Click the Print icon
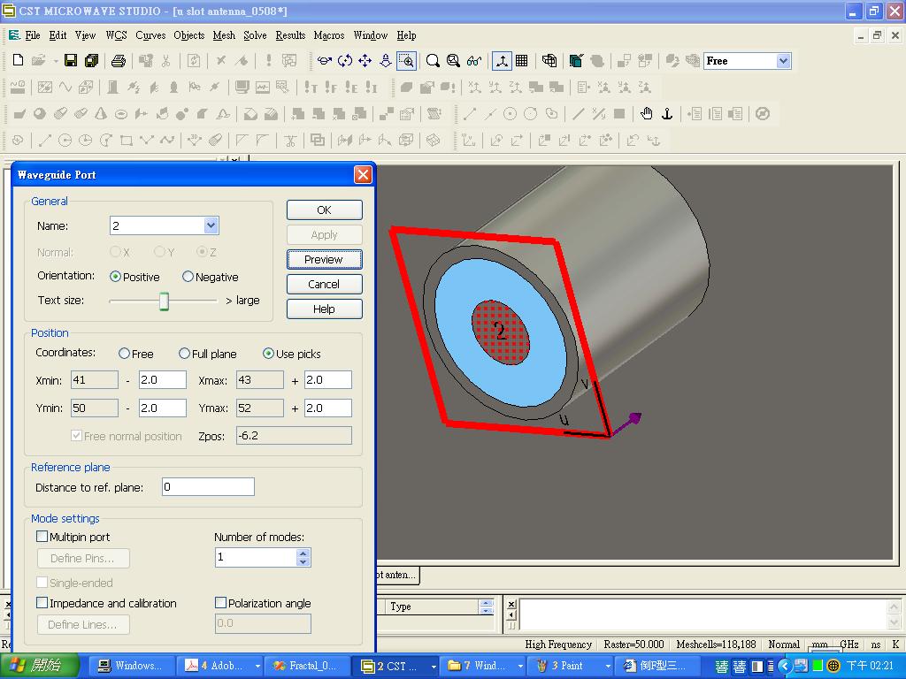This screenshot has height=679, width=906. 119,61
